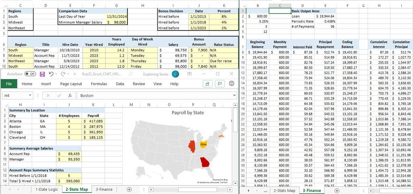The image size is (413, 194).
Task: Expand the formula bar chevron
Action: [234, 96]
